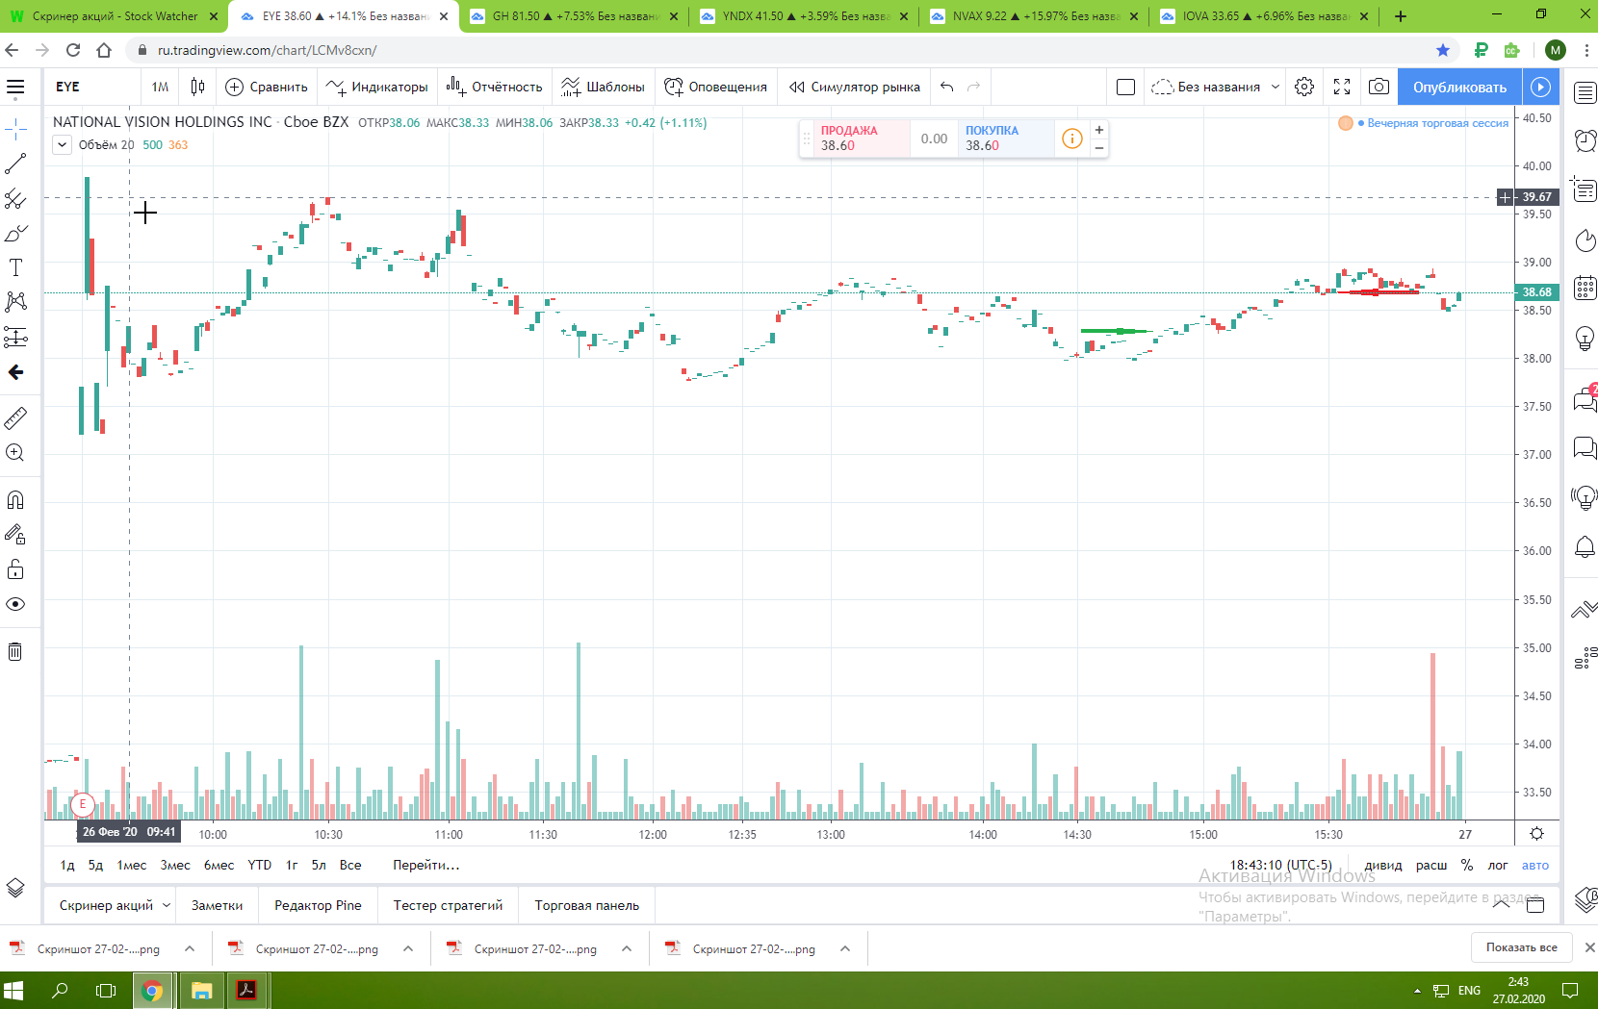Screen dimensions: 1598x1009
Task: Switch to the Редактор Pine tab
Action: pyautogui.click(x=318, y=905)
